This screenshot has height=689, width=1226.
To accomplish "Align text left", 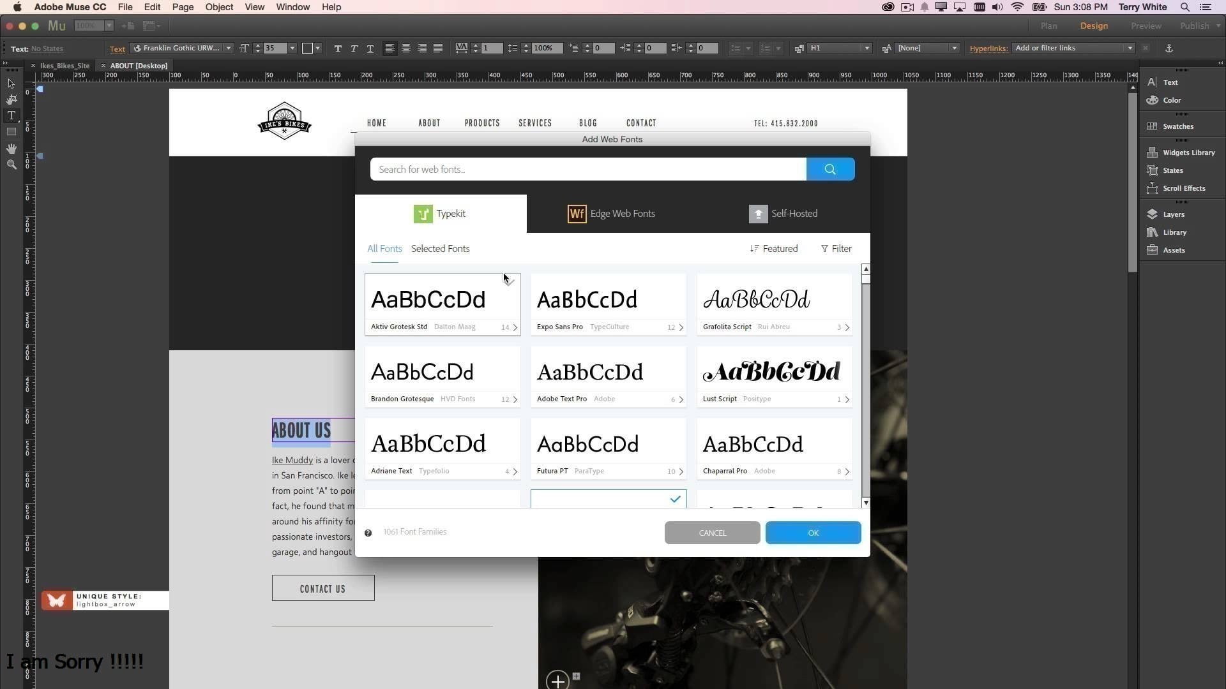I will pos(390,48).
